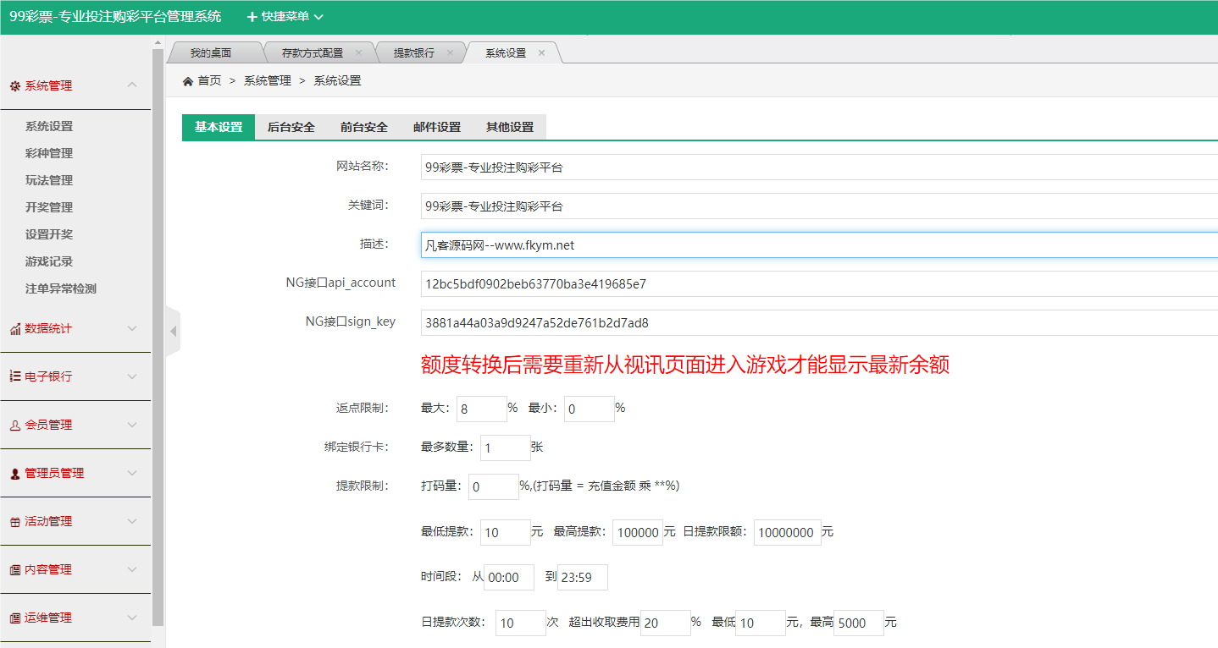This screenshot has width=1218, height=648.
Task: Expand the 运维管理 section chevron
Action: click(x=132, y=618)
